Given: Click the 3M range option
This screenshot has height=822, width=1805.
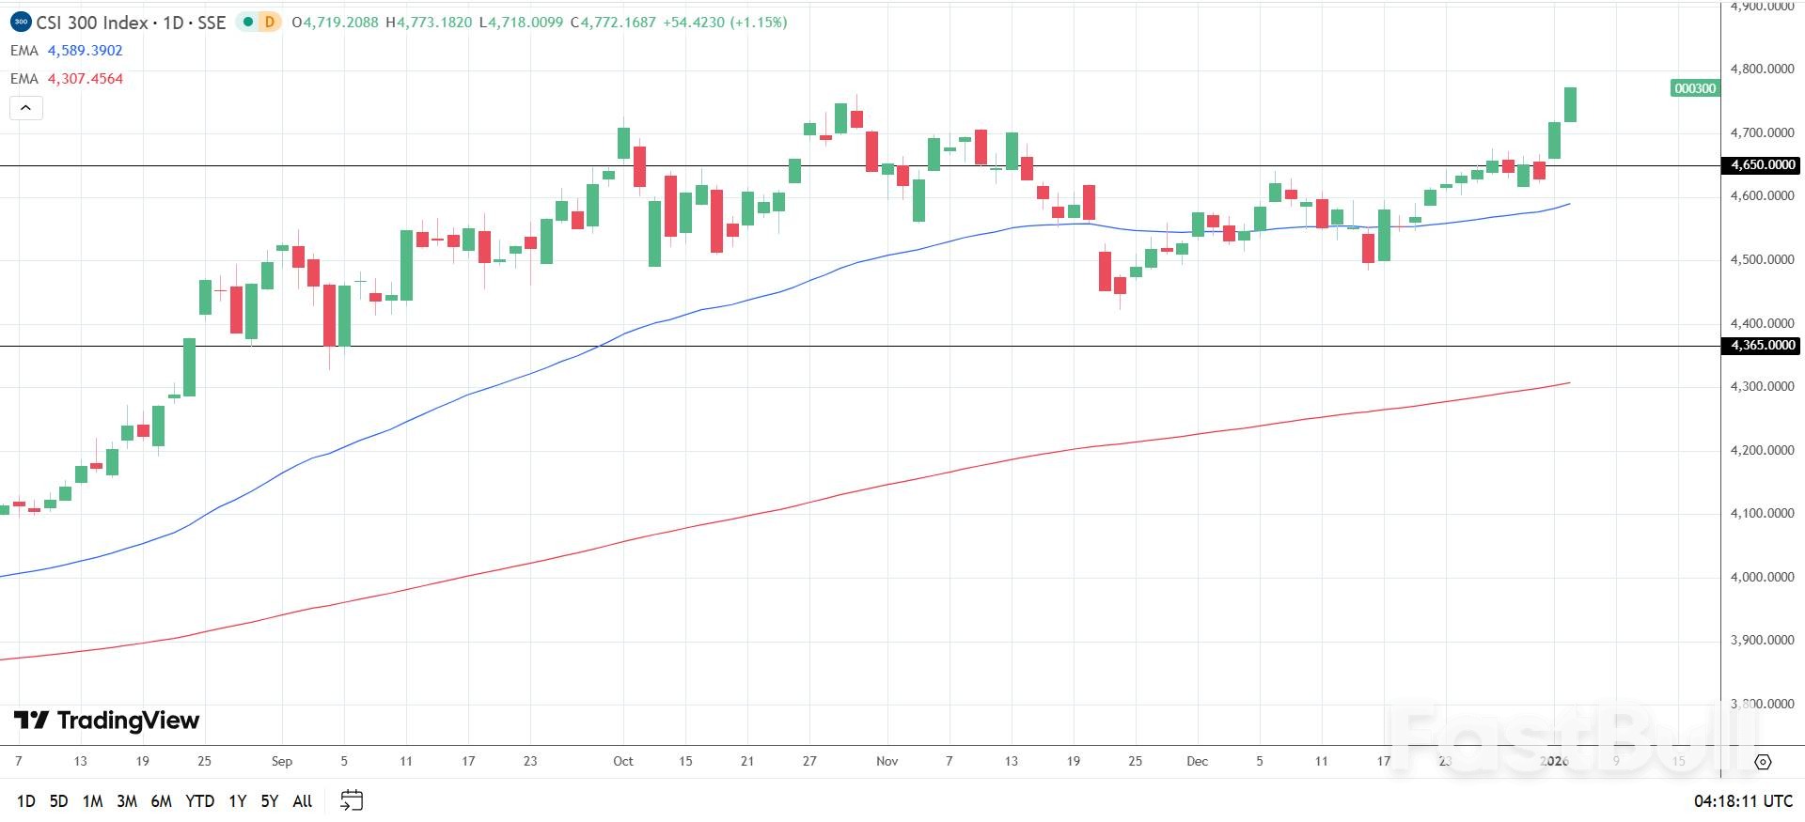Looking at the screenshot, I should pyautogui.click(x=127, y=801).
